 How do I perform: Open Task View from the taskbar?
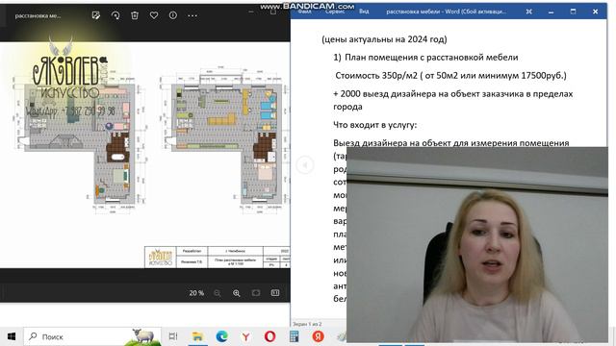(173, 336)
